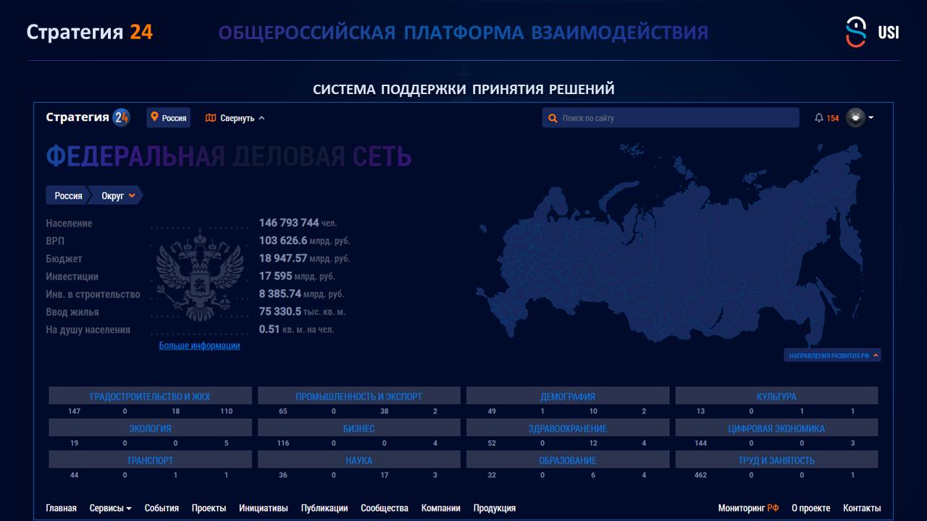
Task: Click the map icon beside Свернуть
Action: pyautogui.click(x=211, y=118)
